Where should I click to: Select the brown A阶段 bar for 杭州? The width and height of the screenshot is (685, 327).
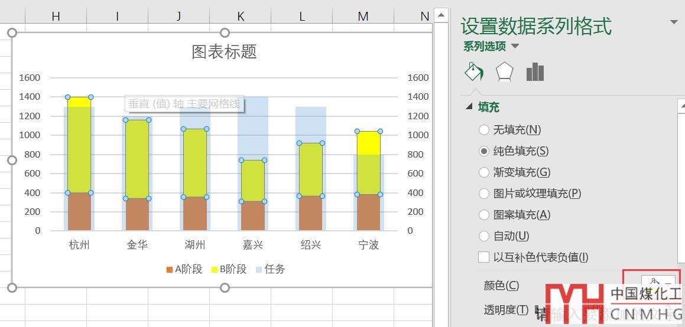click(x=79, y=211)
